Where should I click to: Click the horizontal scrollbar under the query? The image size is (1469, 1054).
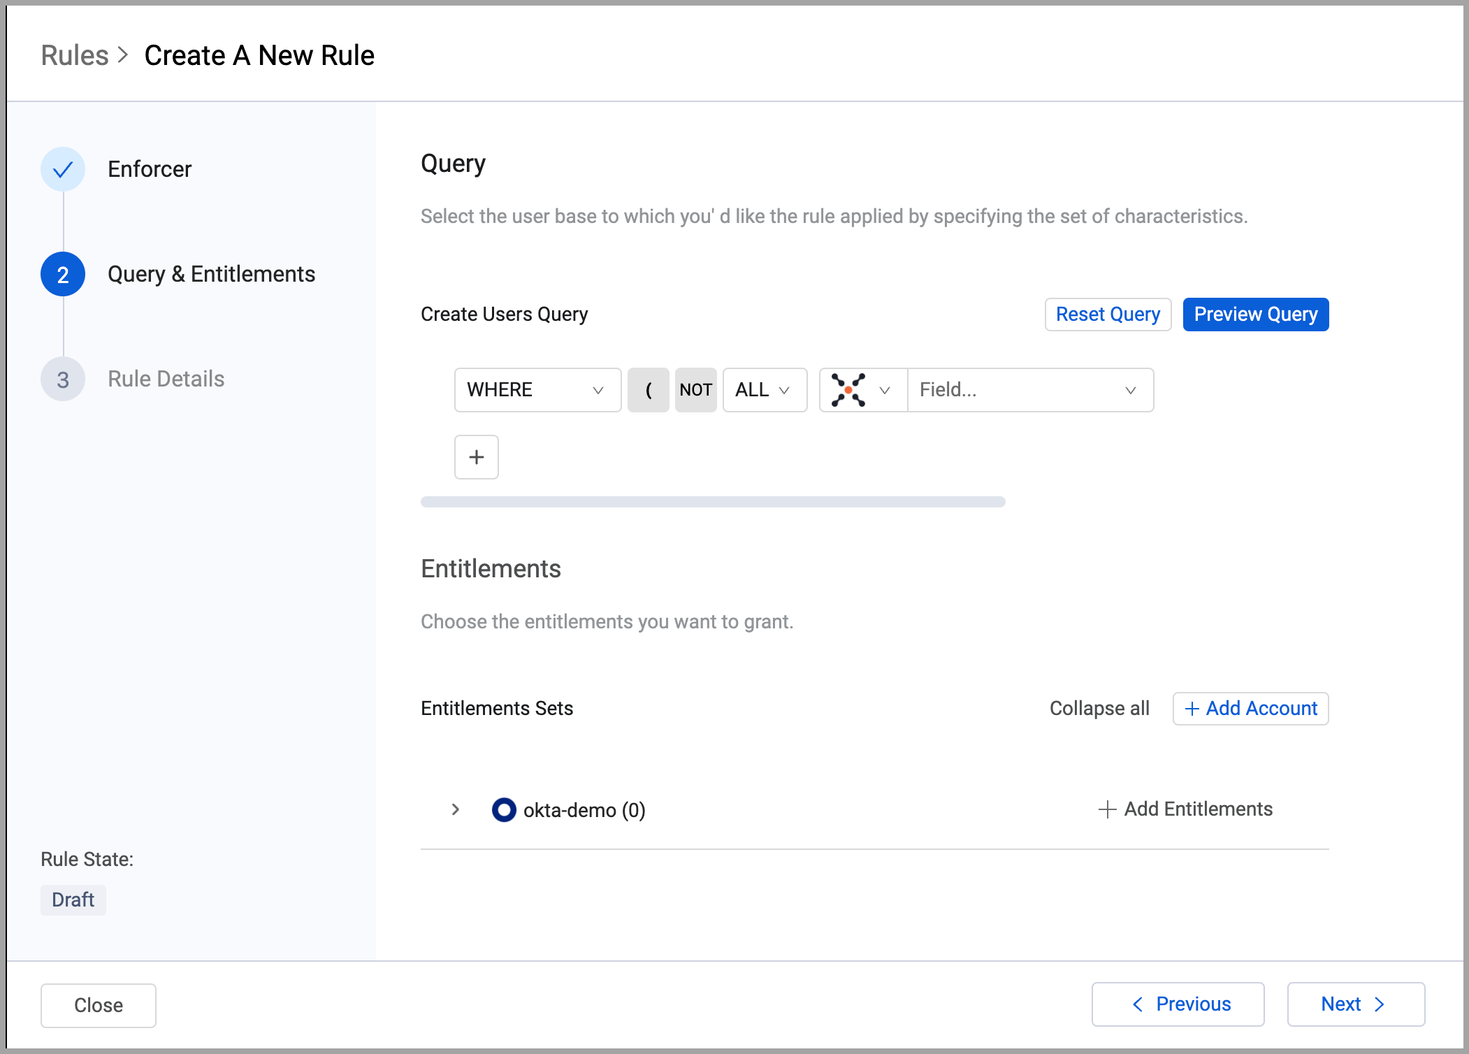[x=712, y=502]
